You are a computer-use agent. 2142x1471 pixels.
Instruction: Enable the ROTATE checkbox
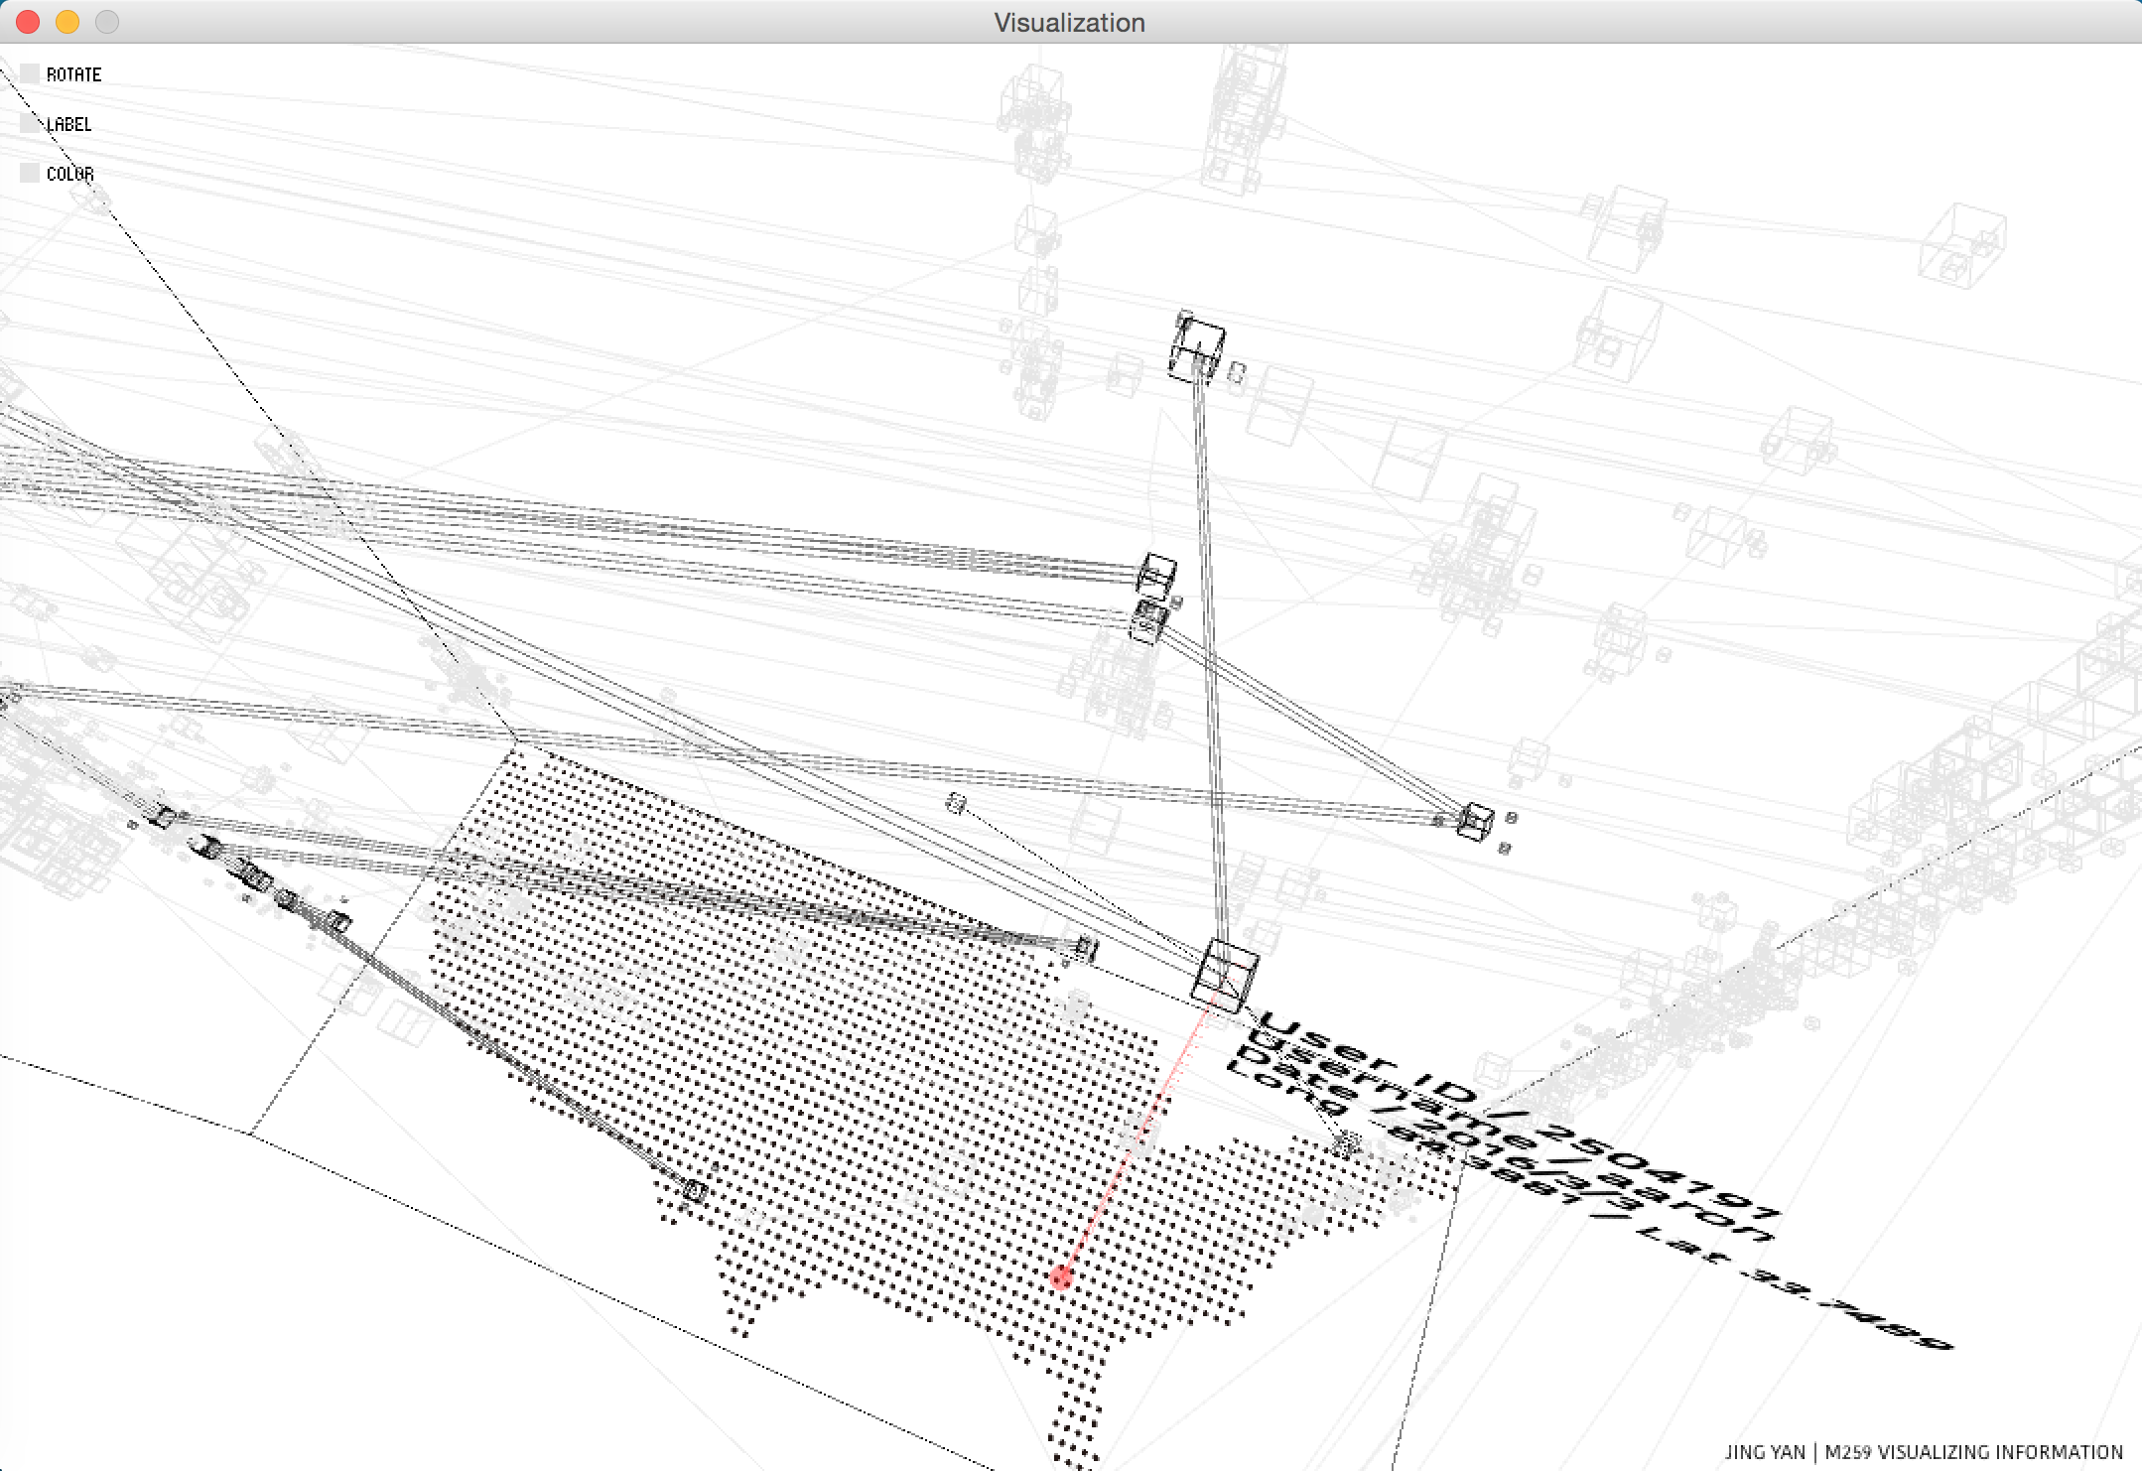pos(30,74)
